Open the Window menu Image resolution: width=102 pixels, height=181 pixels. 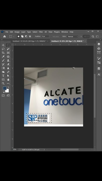64,32
